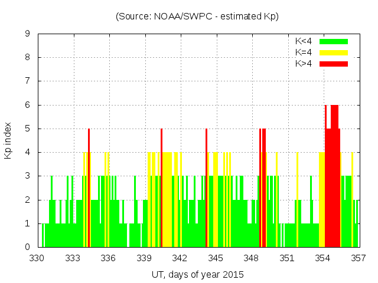Image resolution: width=378 pixels, height=283 pixels.
Task: Click the x-axis tick label 357
Action: (358, 258)
